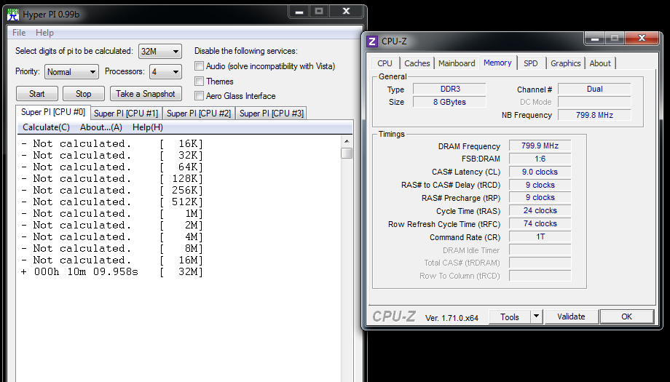This screenshot has width=670, height=382.
Task: Click the results scrollbar thumb
Action: pos(347,153)
